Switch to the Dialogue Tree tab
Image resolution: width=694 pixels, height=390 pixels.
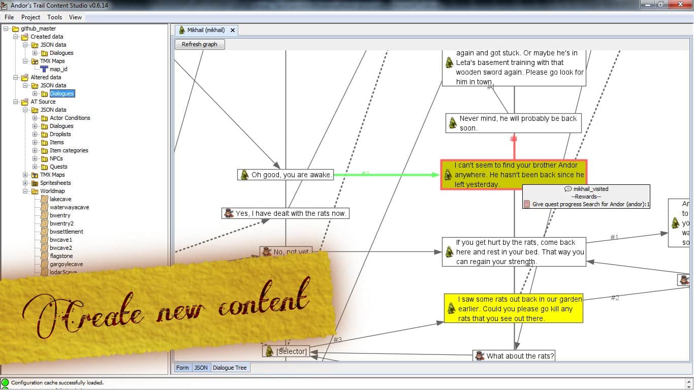coord(230,368)
